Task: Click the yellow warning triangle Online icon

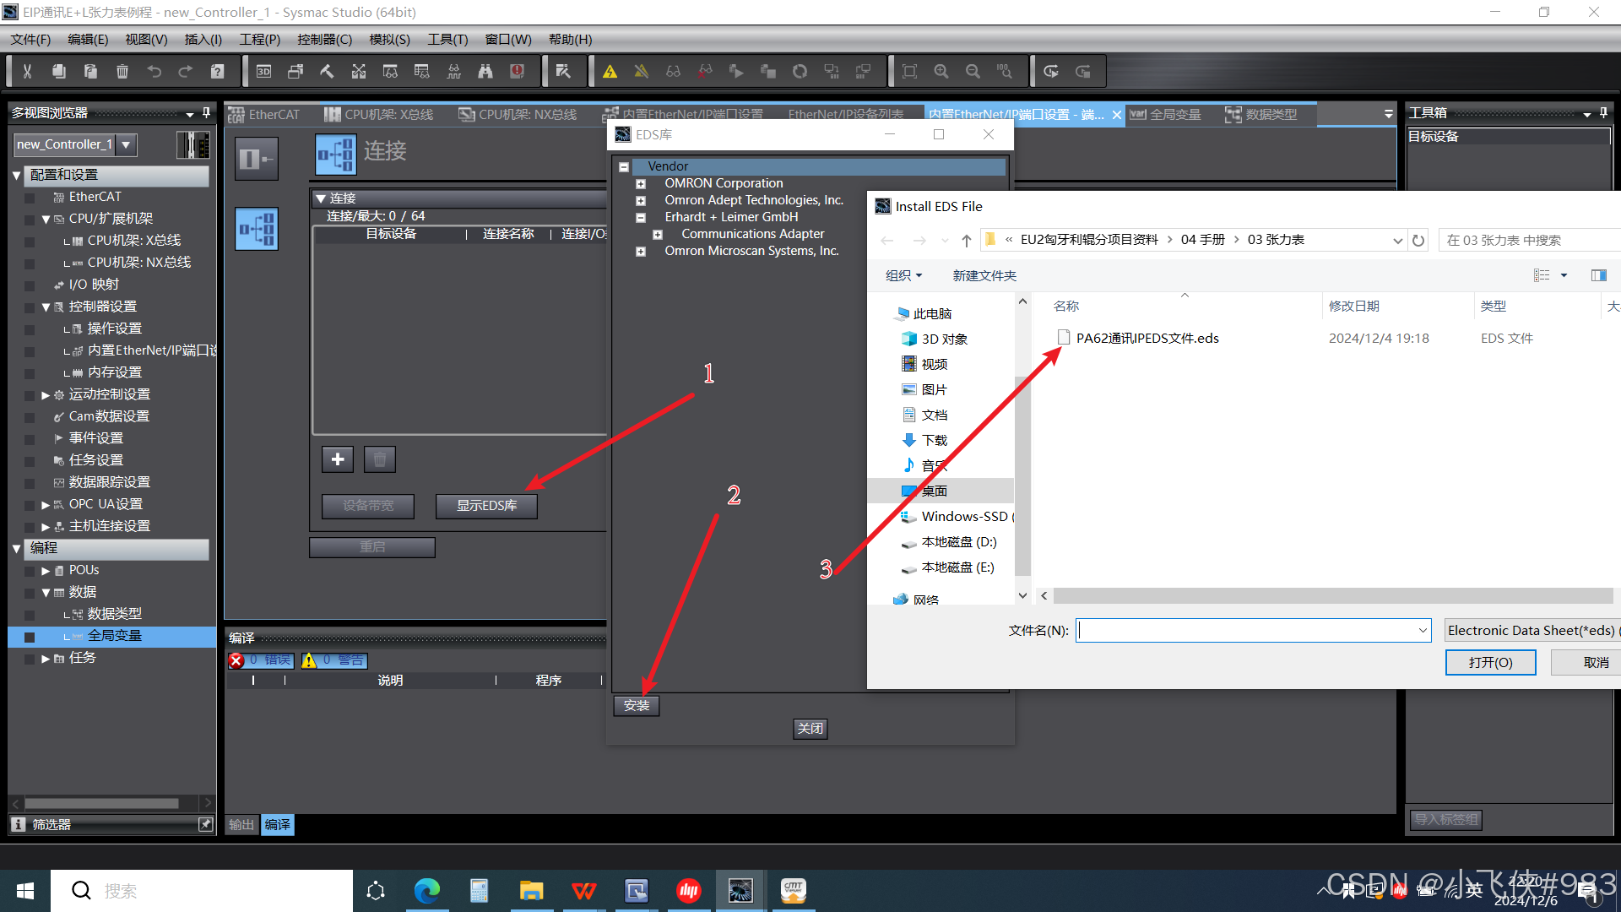Action: (x=610, y=72)
